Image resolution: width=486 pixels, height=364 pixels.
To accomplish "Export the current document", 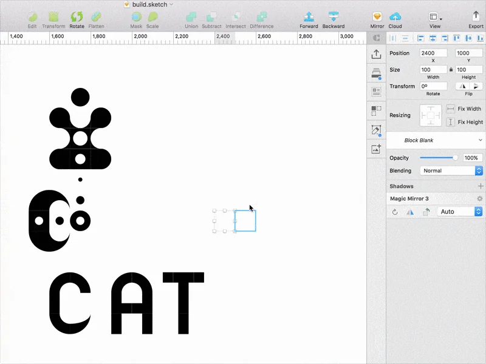I will tap(476, 16).
